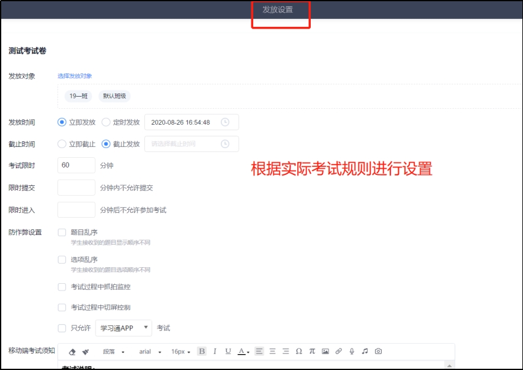Click 学生接收到的题目选项顺序不同 hint text
Viewport: 523px width, 370px height.
[x=110, y=270]
